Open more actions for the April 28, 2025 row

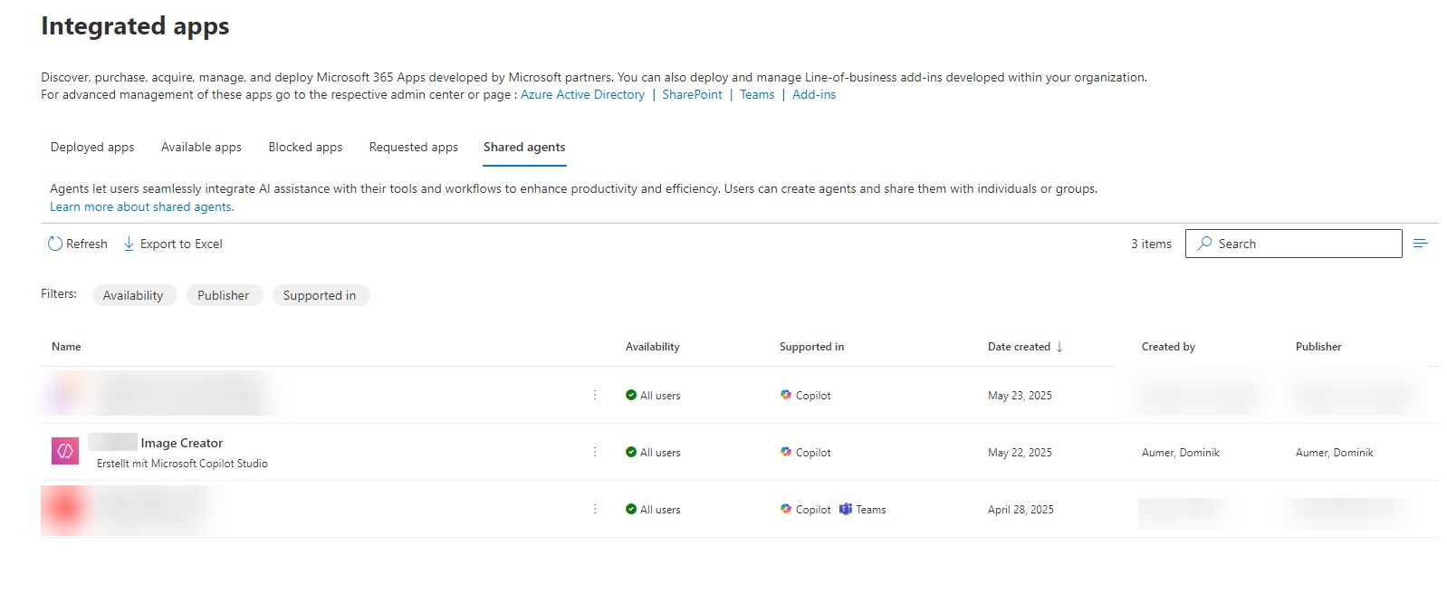(595, 509)
